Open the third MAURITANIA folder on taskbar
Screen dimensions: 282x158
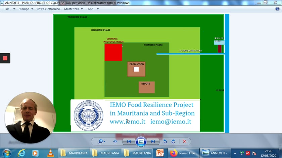coord(137,153)
